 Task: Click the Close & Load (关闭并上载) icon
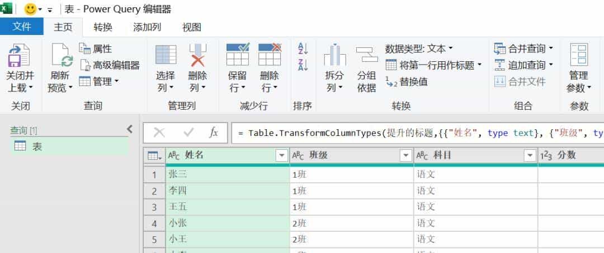[x=19, y=55]
